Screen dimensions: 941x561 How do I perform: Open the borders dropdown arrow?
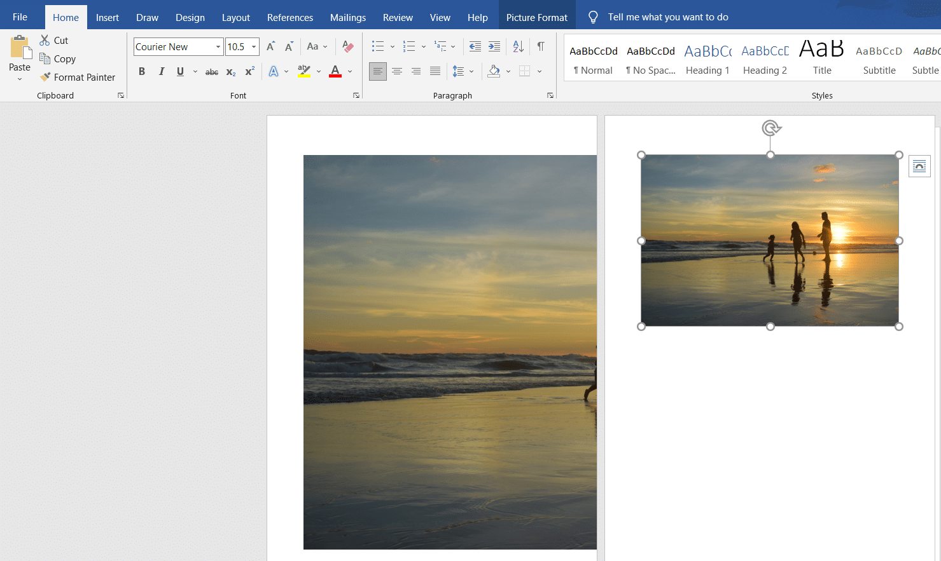tap(540, 72)
